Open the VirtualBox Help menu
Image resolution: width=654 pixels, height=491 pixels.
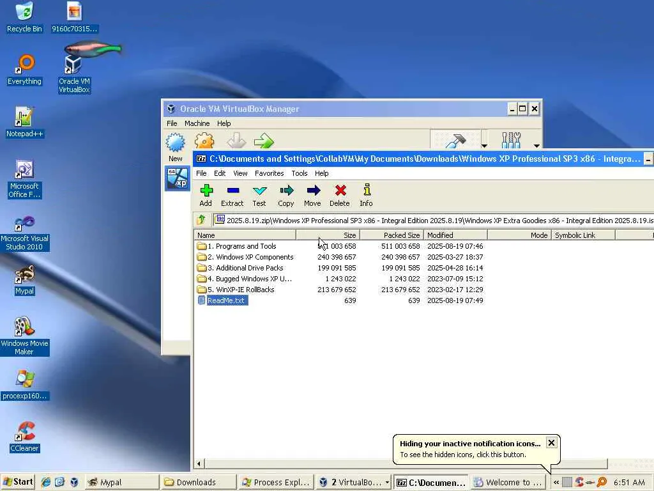click(x=224, y=123)
